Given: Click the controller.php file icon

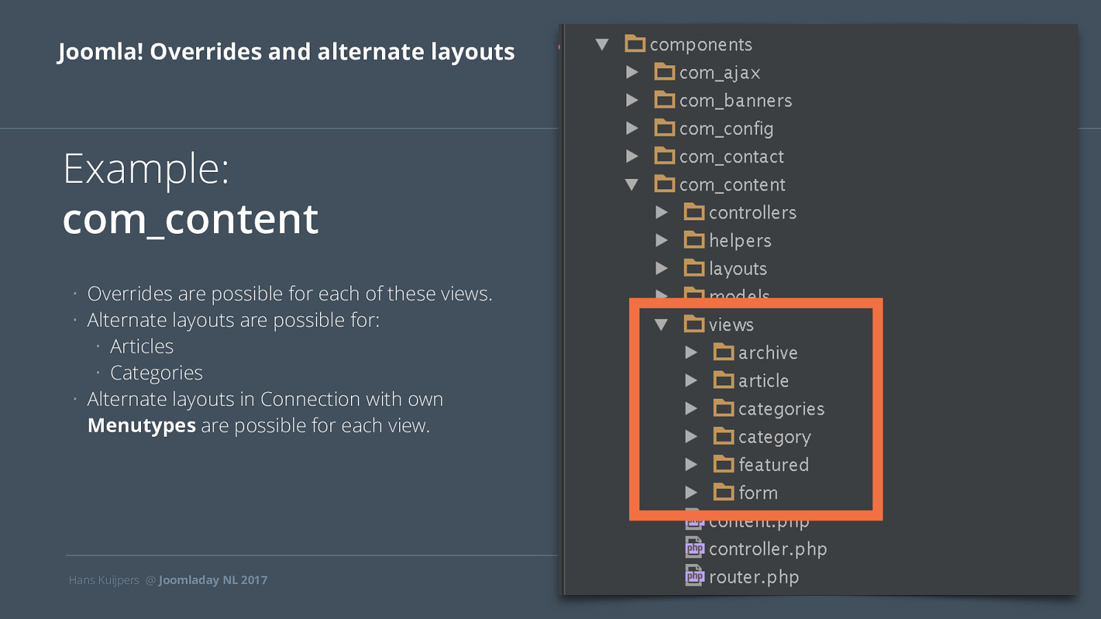Looking at the screenshot, I should (694, 548).
